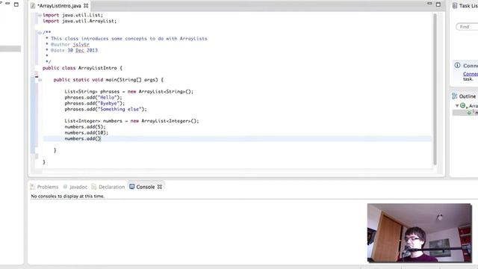Click the Problems view icon
Screen dimensions: 478x269
click(x=33, y=187)
